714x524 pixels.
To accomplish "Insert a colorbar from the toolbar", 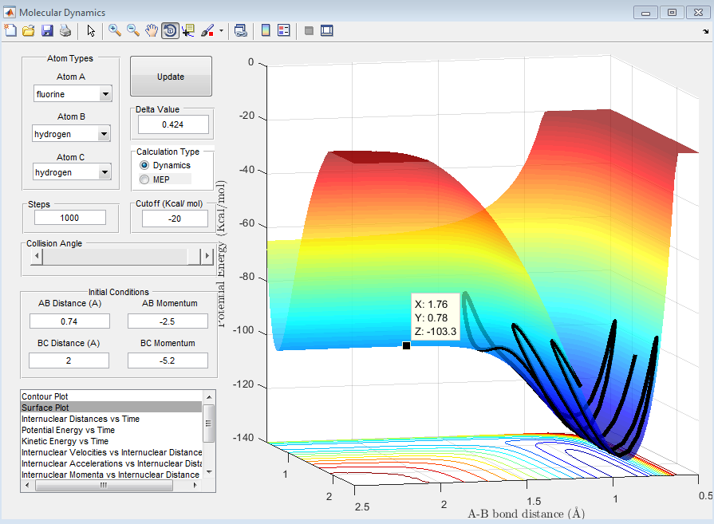I will (266, 30).
